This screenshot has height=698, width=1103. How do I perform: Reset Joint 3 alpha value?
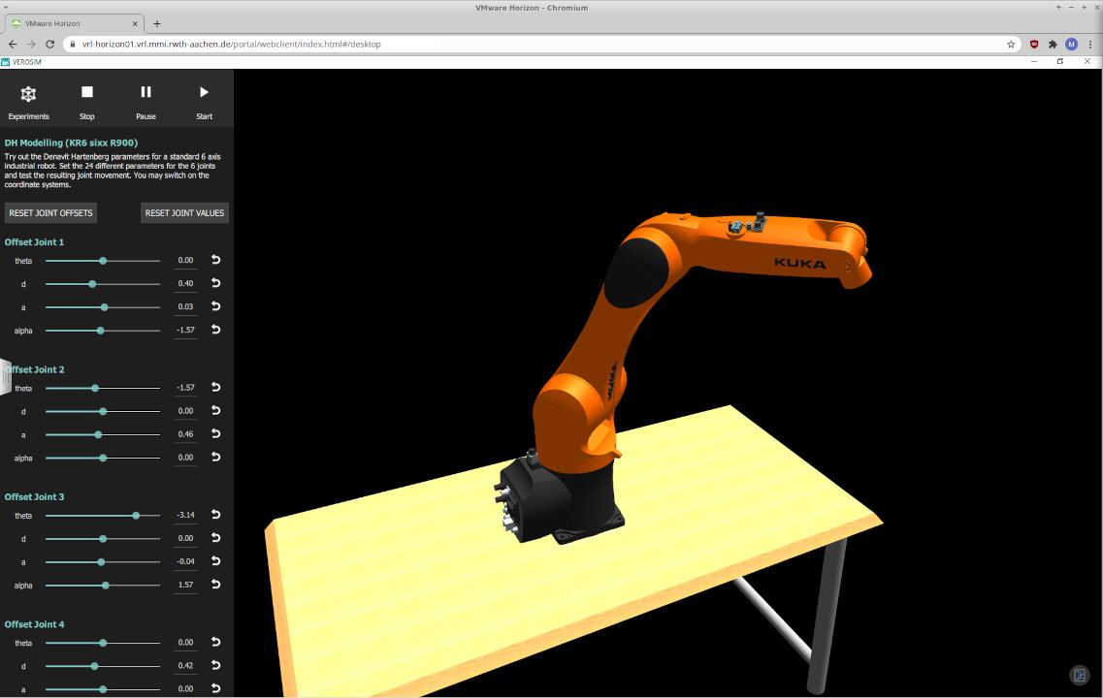pos(216,585)
